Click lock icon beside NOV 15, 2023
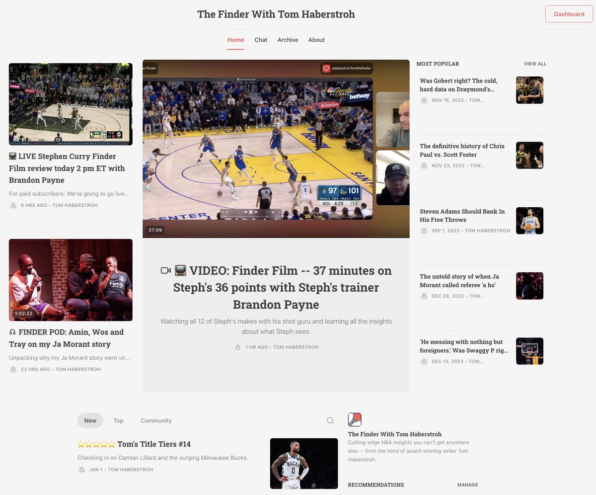 [424, 100]
